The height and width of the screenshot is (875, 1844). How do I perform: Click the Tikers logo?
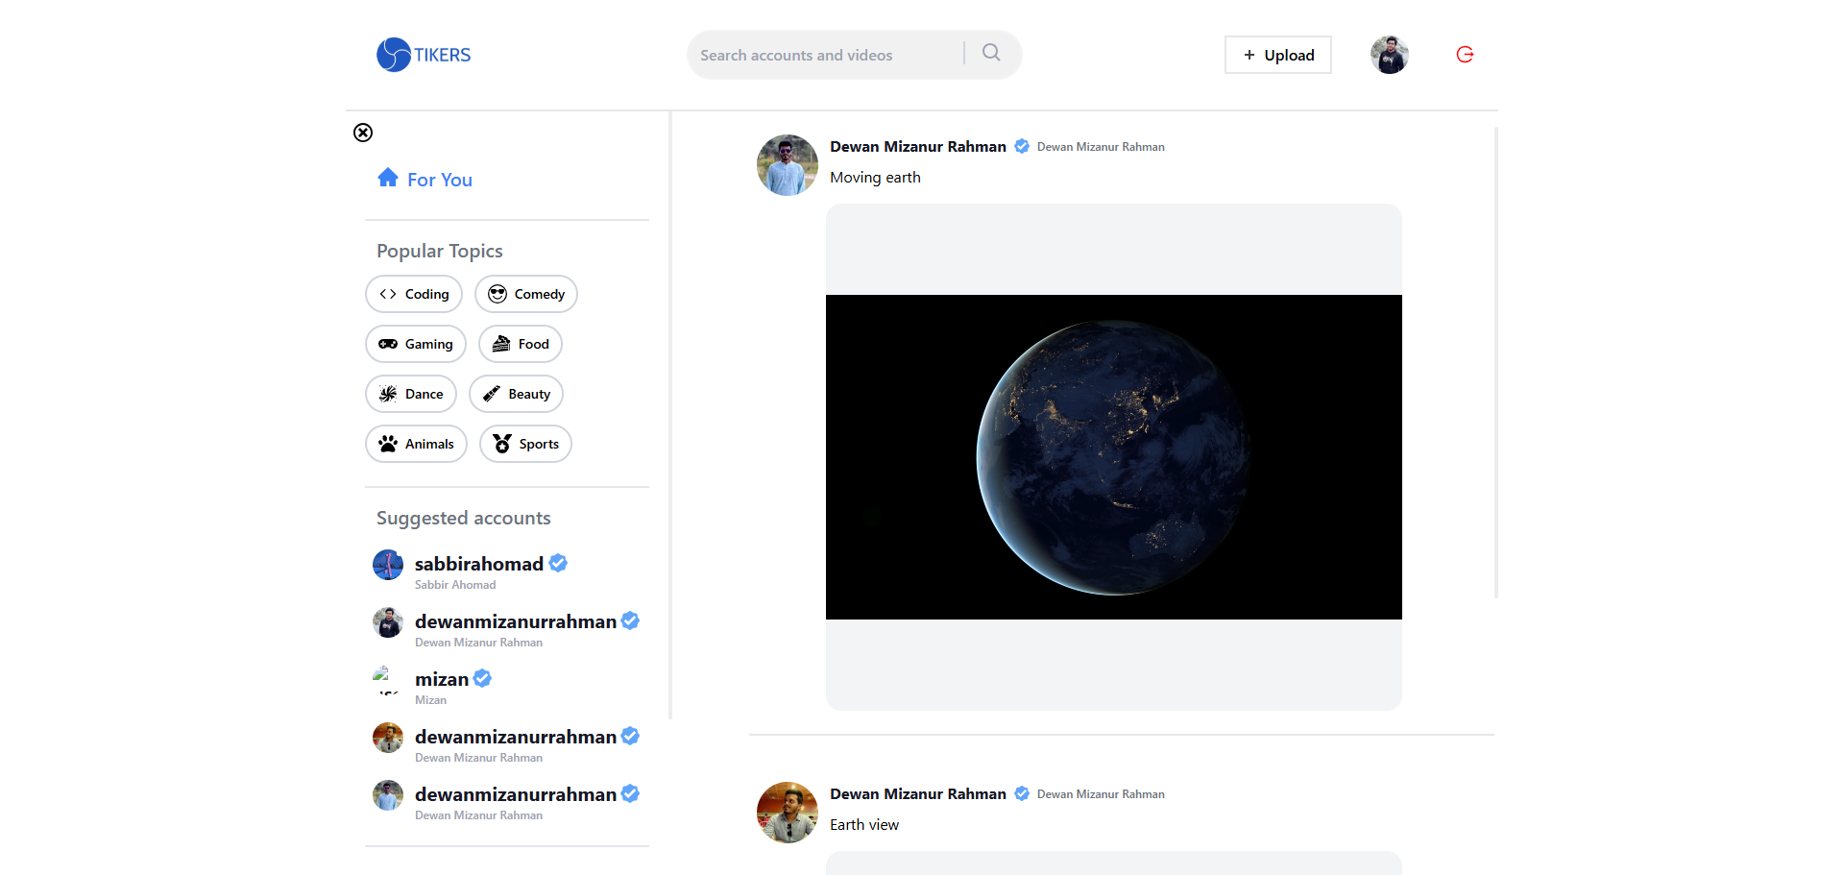424,55
